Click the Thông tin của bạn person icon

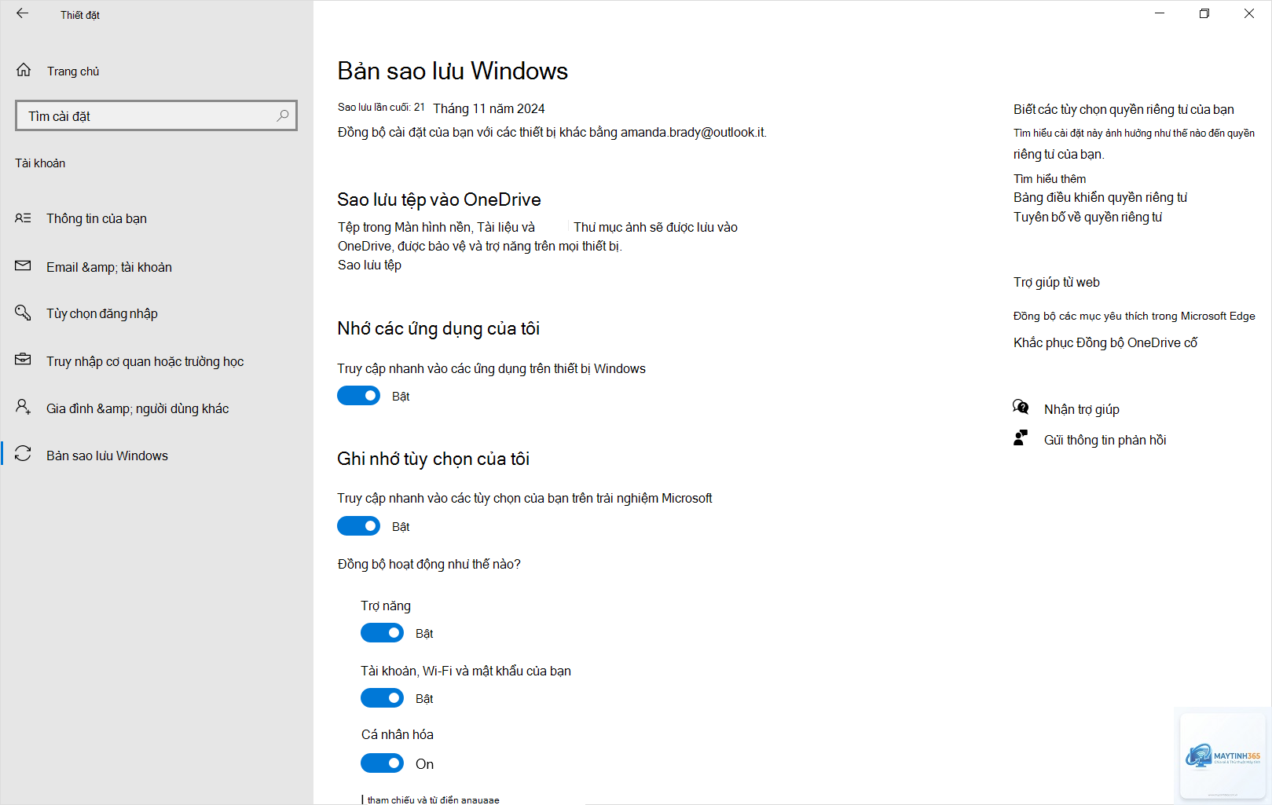23,218
